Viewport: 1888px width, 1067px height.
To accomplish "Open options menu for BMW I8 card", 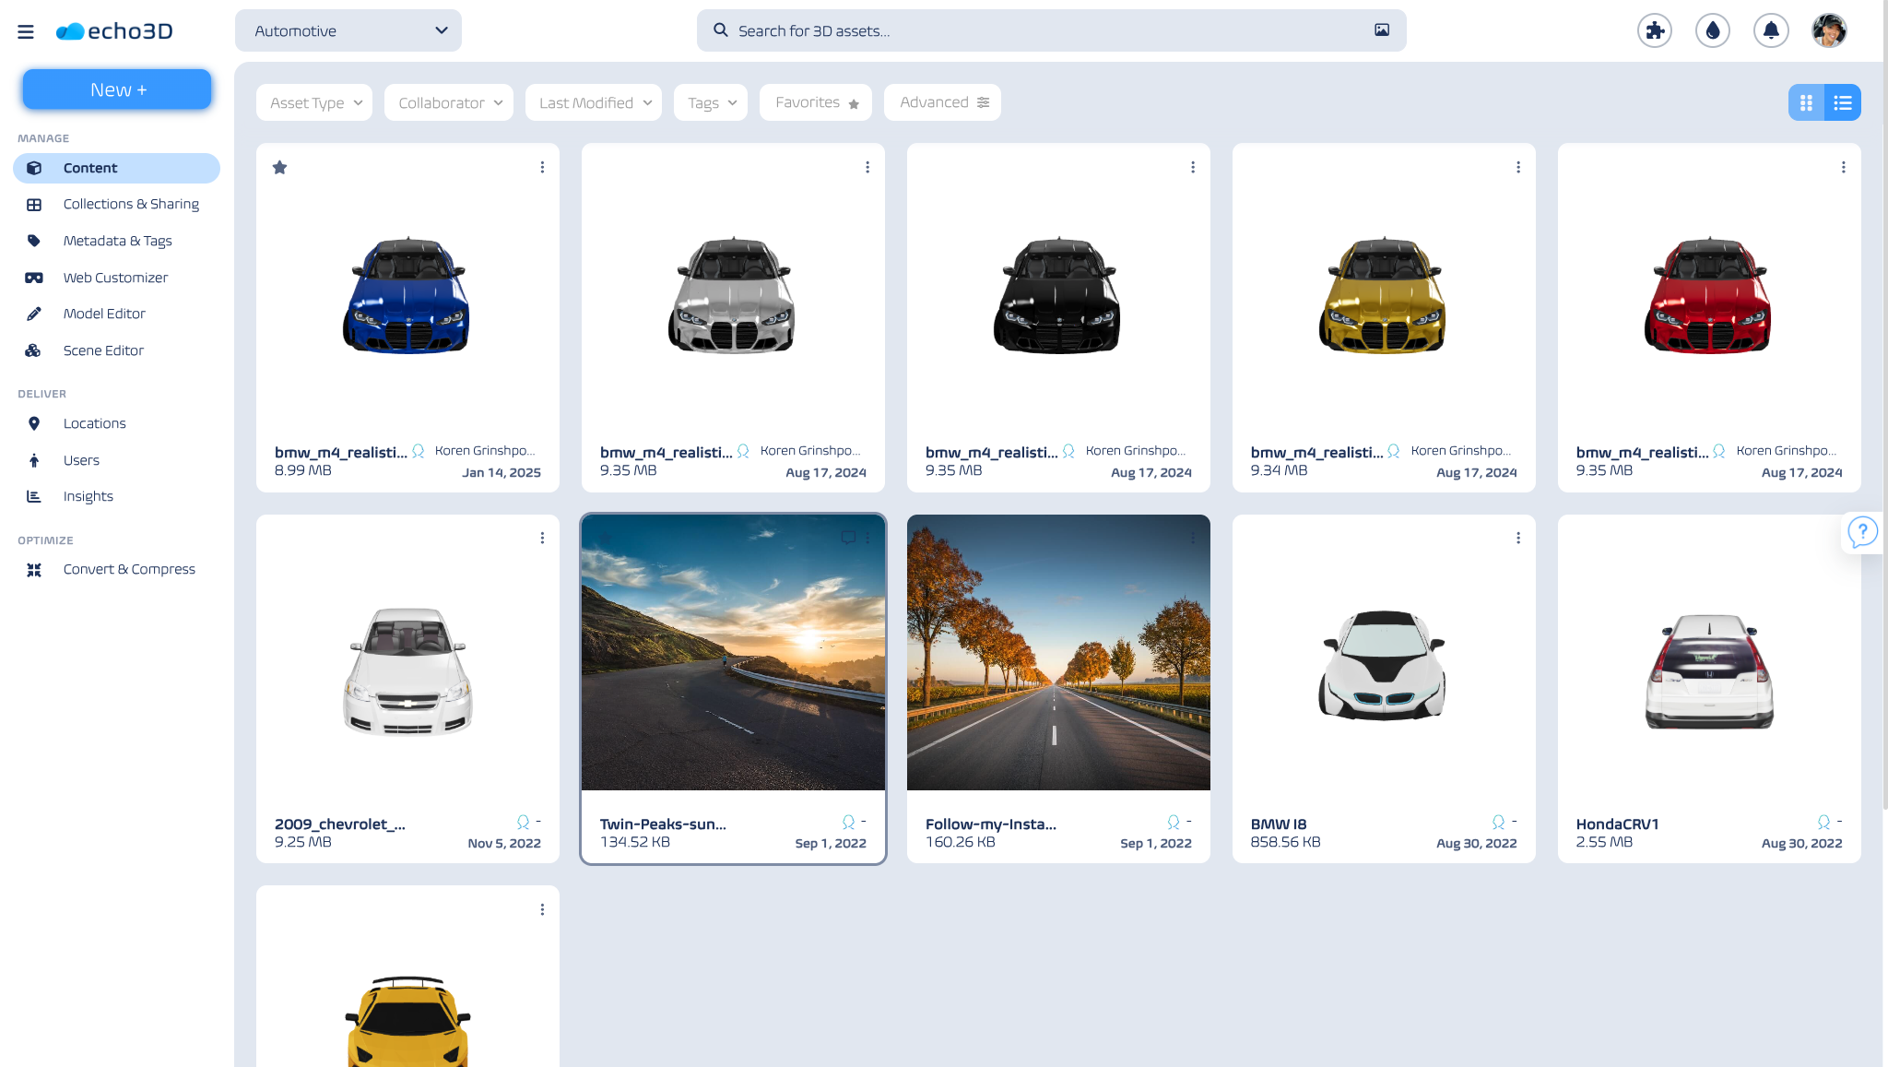I will 1518,538.
